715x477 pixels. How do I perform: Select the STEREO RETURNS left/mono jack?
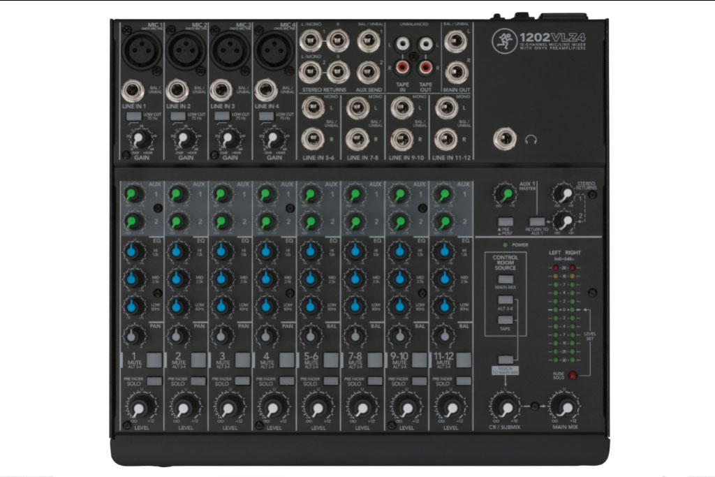point(309,41)
